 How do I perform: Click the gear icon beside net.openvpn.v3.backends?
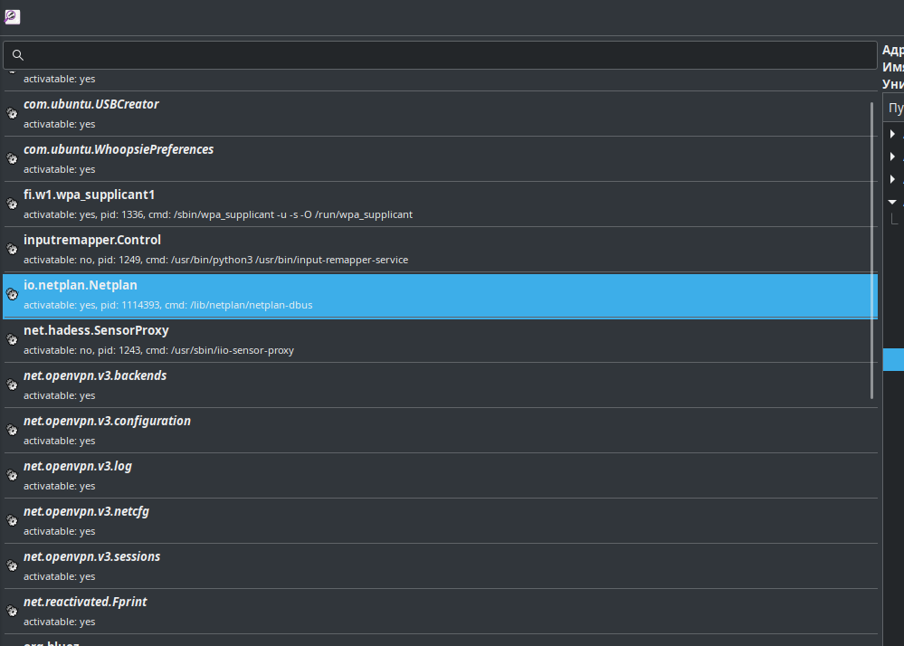(x=12, y=385)
